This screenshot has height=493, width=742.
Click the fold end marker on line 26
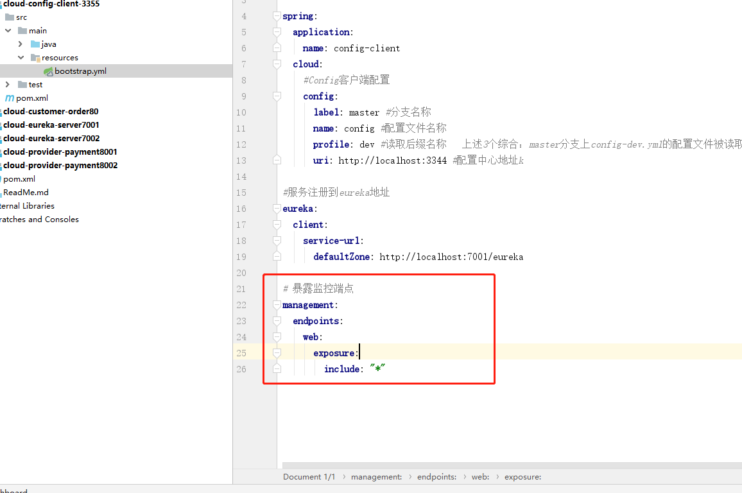[277, 369]
